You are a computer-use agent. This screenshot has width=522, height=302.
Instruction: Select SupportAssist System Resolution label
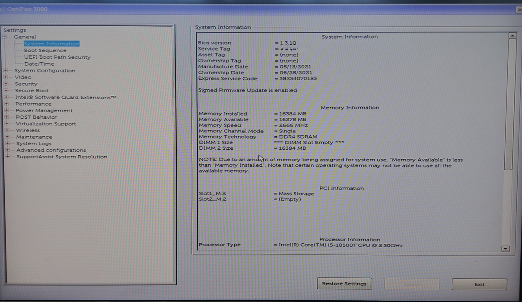click(x=62, y=157)
